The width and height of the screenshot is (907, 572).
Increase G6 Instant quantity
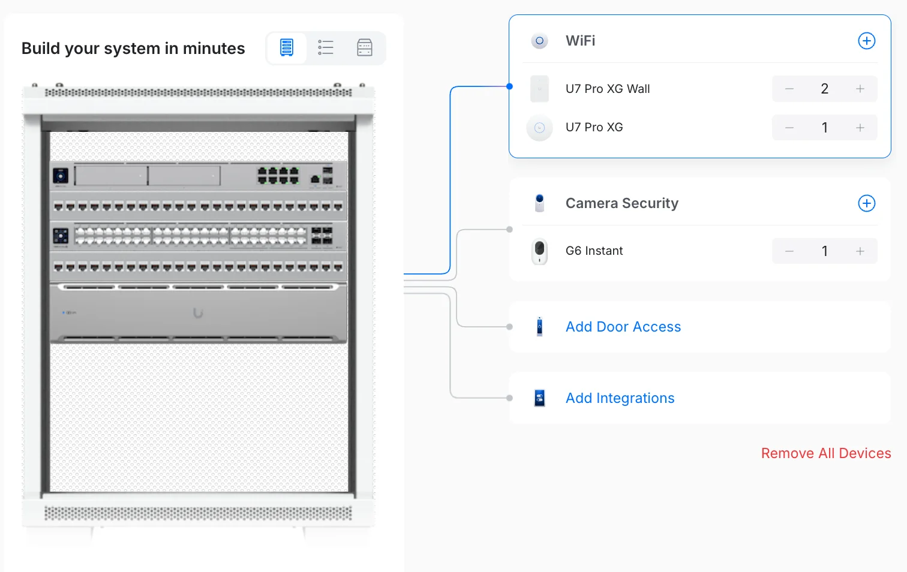pyautogui.click(x=860, y=251)
